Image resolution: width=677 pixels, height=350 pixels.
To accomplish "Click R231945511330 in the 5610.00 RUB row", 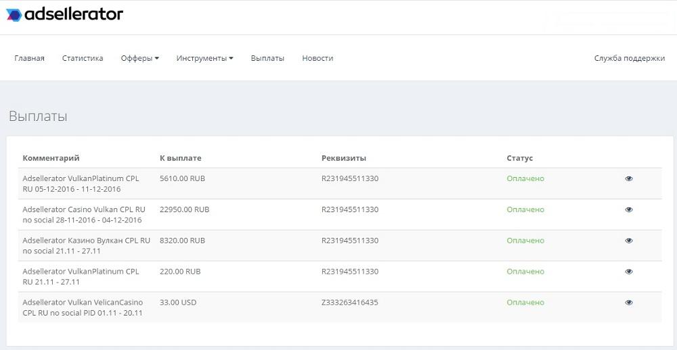I will point(350,178).
